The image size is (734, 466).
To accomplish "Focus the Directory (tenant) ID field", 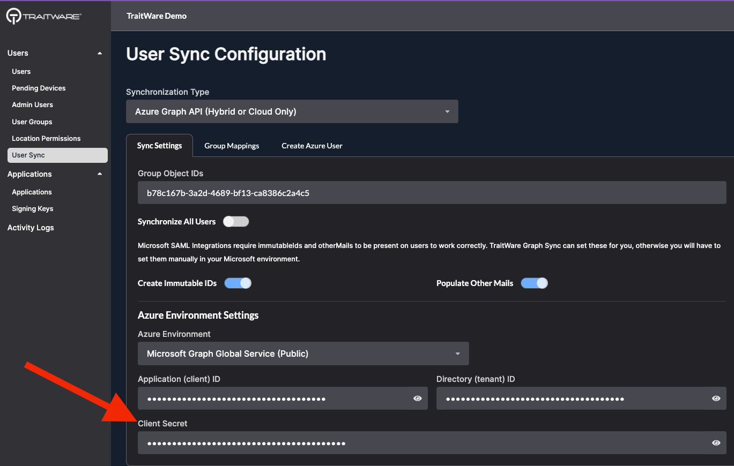I will click(581, 399).
